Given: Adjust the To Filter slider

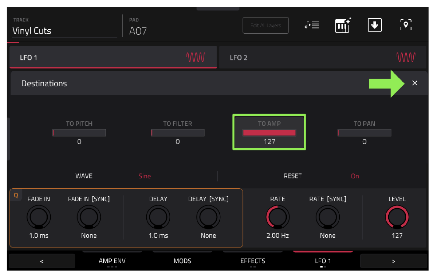Looking at the screenshot, I should click(178, 133).
